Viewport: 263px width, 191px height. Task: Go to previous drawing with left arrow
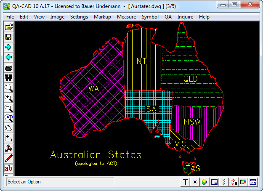(9, 57)
